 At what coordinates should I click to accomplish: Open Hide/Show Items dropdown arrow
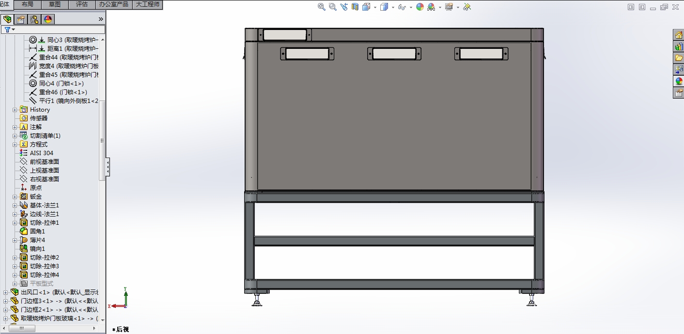tap(410, 7)
